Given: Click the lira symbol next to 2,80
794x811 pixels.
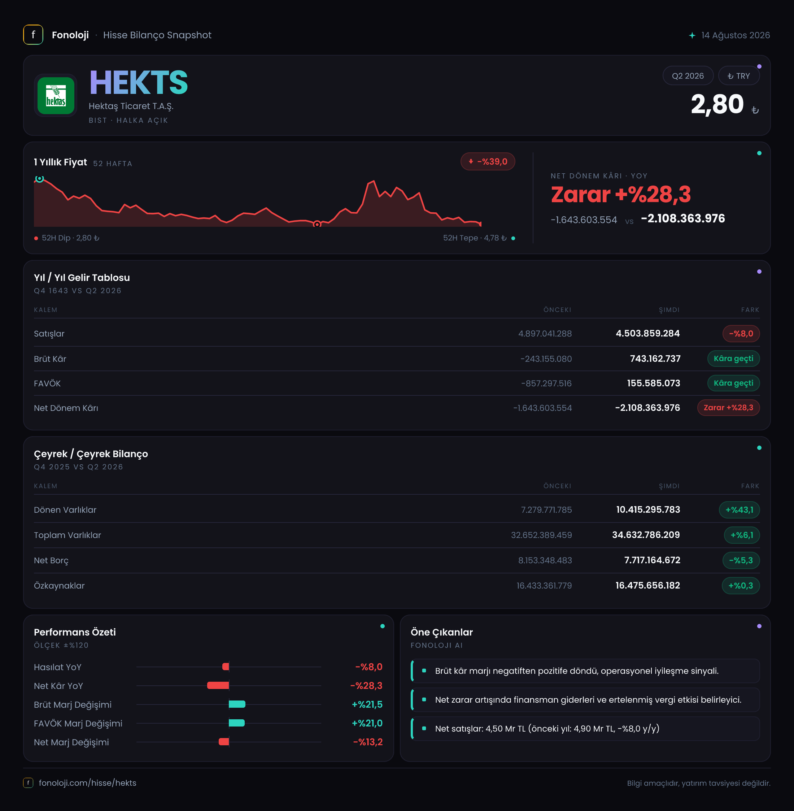Looking at the screenshot, I should [755, 110].
